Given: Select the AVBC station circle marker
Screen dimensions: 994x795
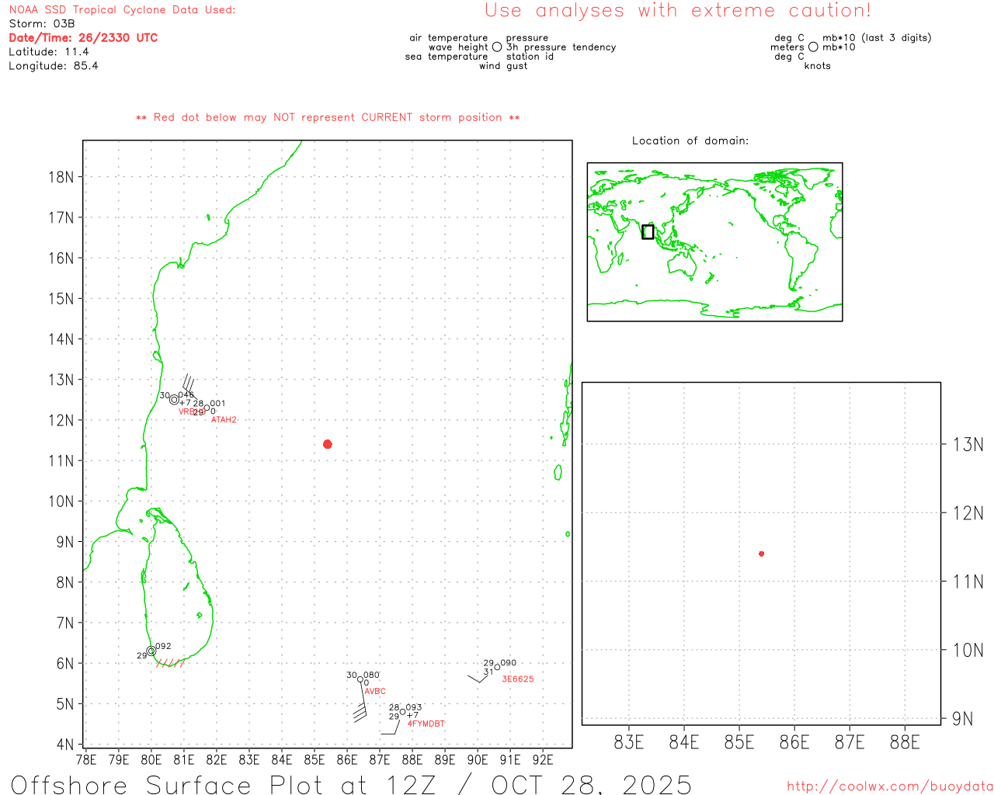Looking at the screenshot, I should click(360, 680).
